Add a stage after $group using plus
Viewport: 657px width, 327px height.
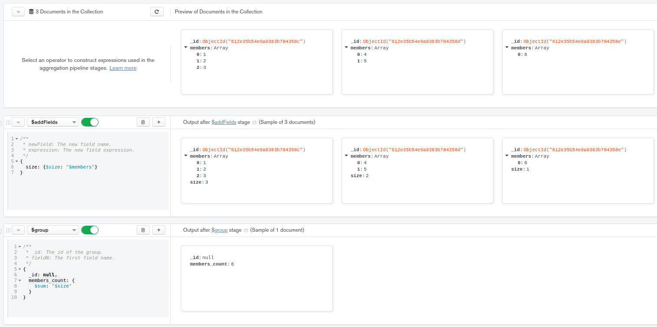click(x=158, y=230)
